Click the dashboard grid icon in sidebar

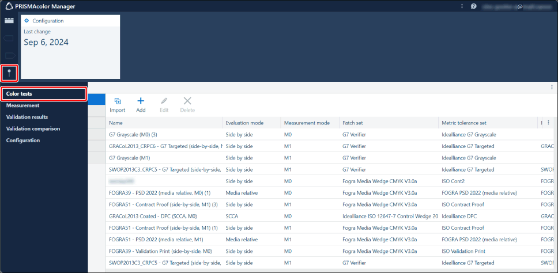9,21
